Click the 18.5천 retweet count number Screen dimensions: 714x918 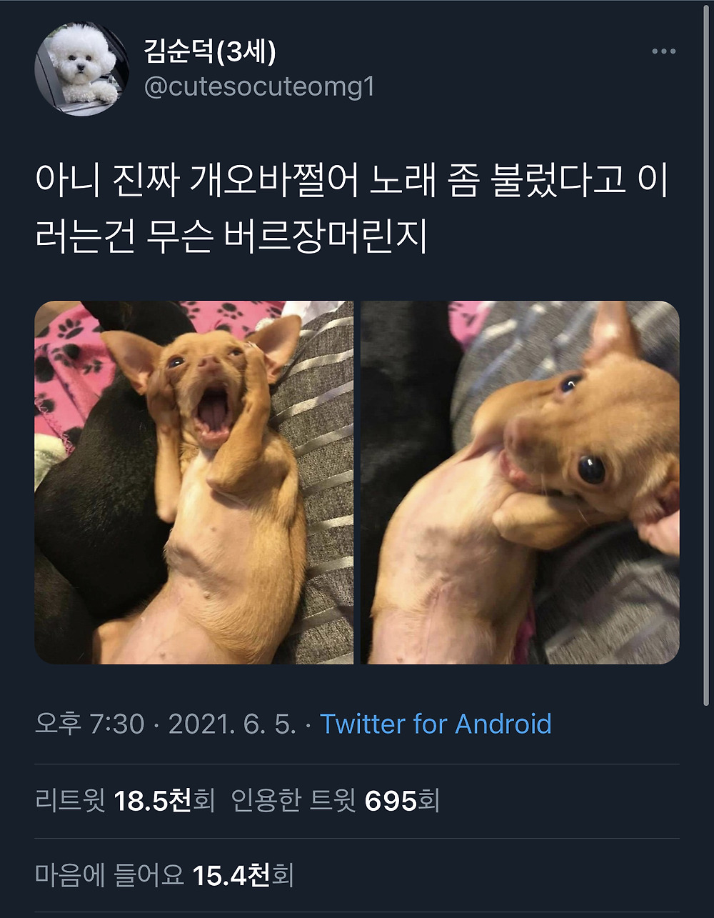click(x=152, y=801)
